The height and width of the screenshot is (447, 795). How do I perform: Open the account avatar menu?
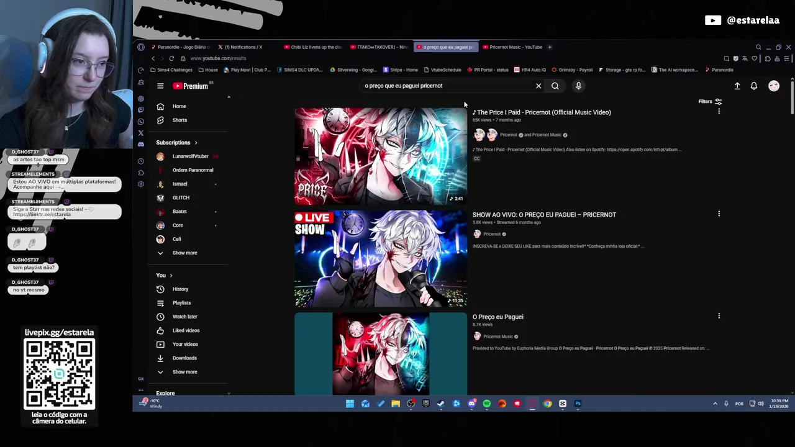point(774,86)
